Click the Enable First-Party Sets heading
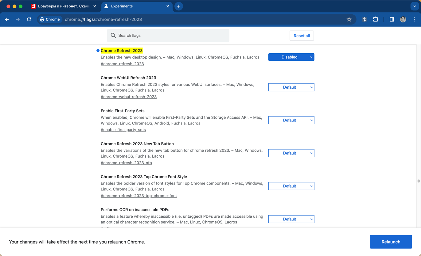The image size is (421, 256). (x=123, y=111)
